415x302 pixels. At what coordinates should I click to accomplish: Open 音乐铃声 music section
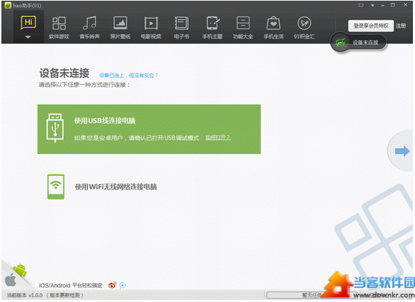tap(90, 28)
